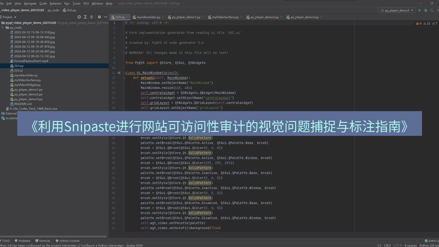Start debugging with the bug icon

click(426, 10)
